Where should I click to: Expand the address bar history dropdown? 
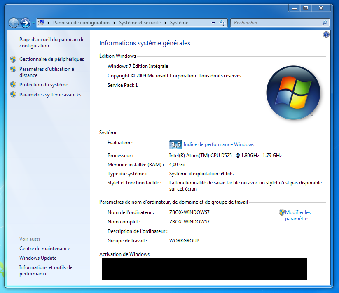(213, 23)
